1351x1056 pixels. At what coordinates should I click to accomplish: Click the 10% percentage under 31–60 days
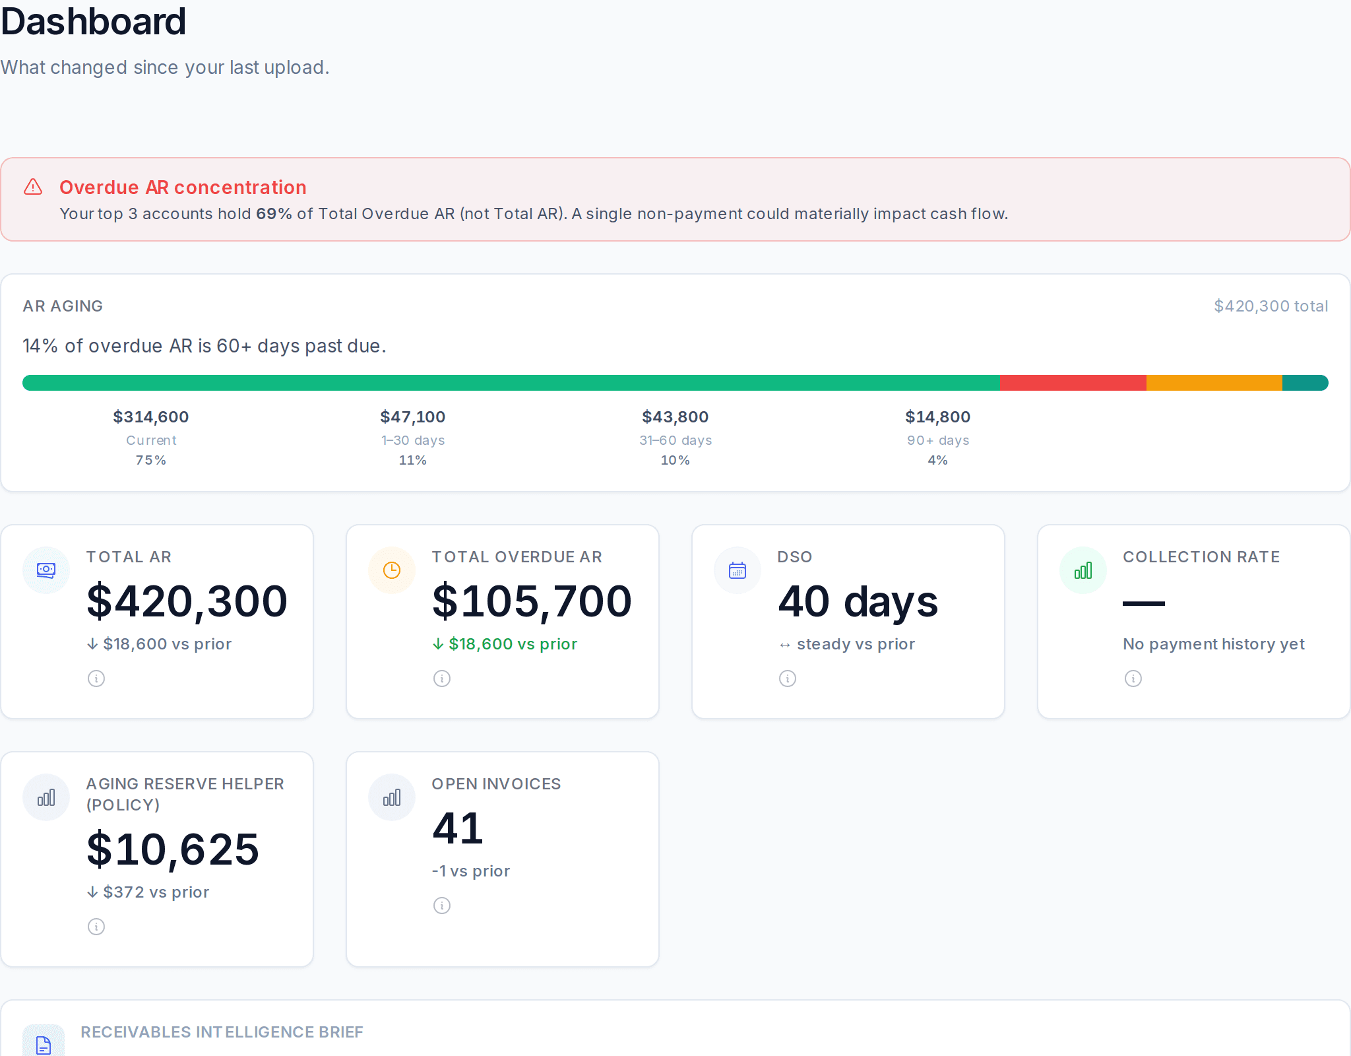point(675,460)
